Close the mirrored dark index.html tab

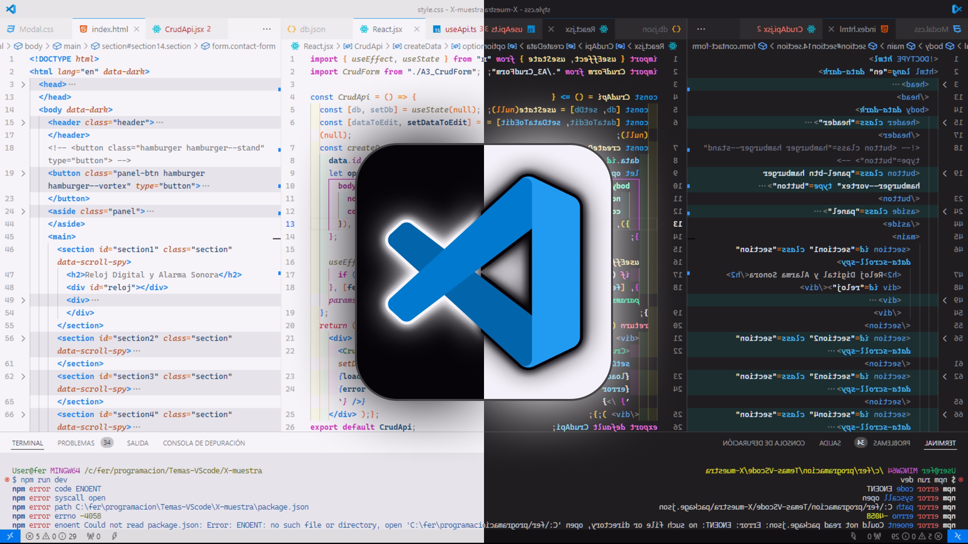coord(831,29)
